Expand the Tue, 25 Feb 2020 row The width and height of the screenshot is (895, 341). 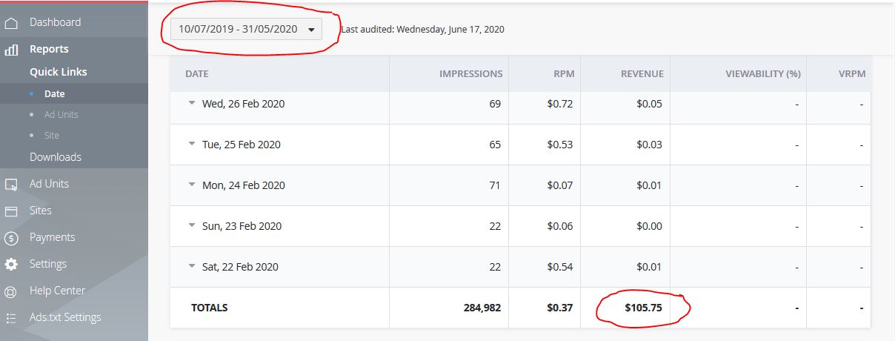click(x=192, y=145)
